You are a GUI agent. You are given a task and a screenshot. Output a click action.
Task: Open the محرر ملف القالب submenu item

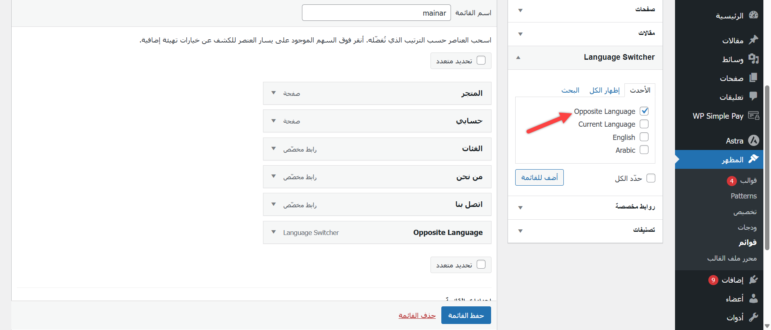pyautogui.click(x=732, y=258)
